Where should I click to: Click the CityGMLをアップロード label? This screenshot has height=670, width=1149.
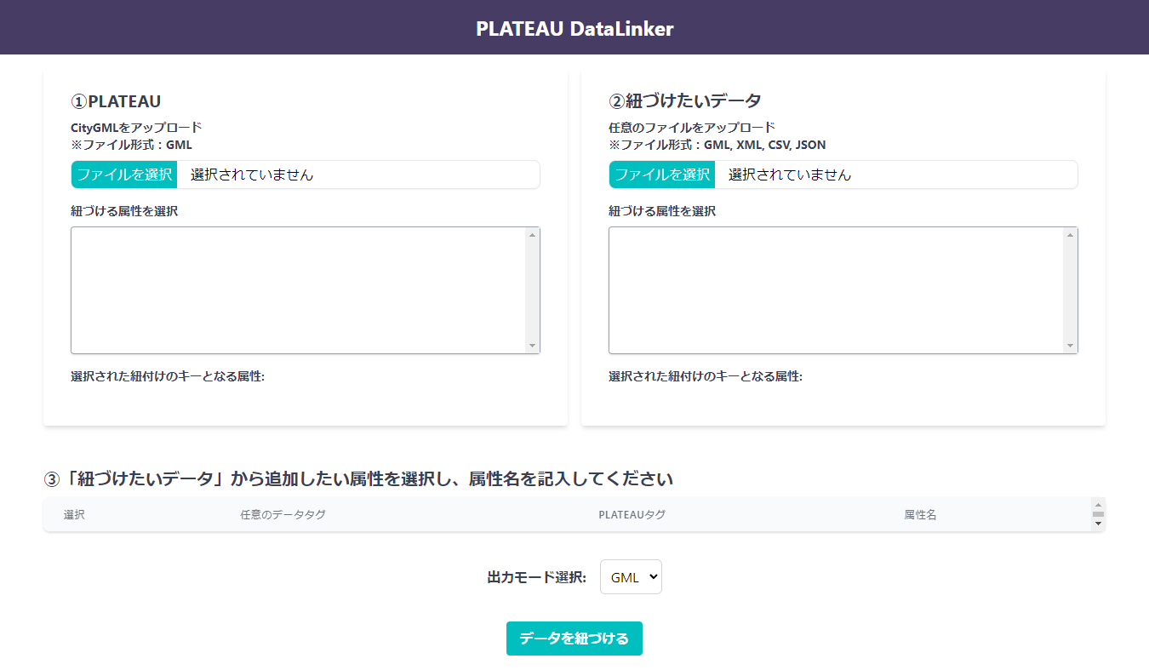[136, 128]
